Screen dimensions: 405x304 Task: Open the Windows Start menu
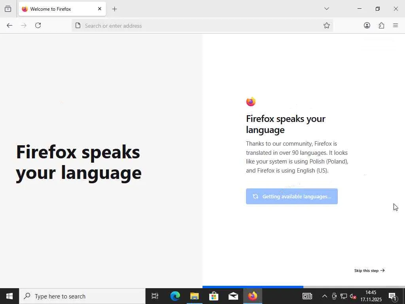tap(9, 296)
